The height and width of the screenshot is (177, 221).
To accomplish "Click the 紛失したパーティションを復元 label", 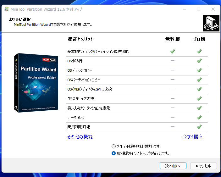I will coord(89,108).
